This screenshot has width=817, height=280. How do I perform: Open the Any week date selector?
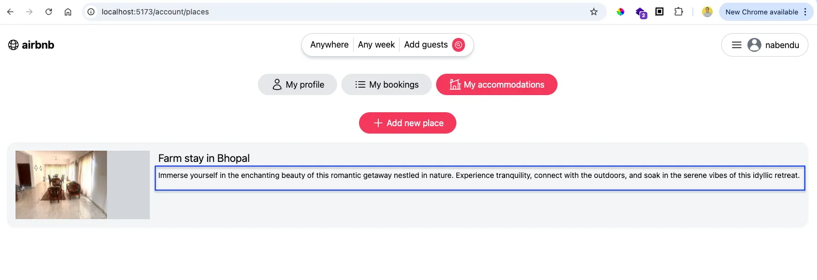pyautogui.click(x=376, y=45)
